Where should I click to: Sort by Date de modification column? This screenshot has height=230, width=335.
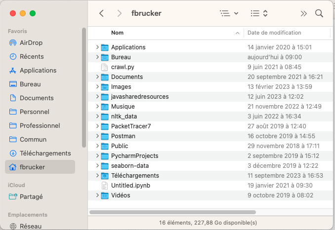274,33
